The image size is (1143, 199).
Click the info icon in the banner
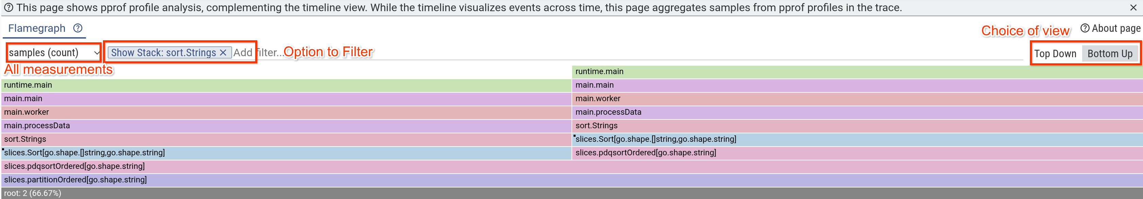tap(8, 7)
